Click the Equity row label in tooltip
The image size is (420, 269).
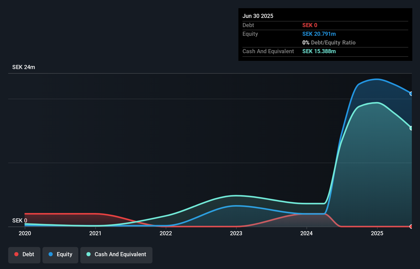point(250,34)
